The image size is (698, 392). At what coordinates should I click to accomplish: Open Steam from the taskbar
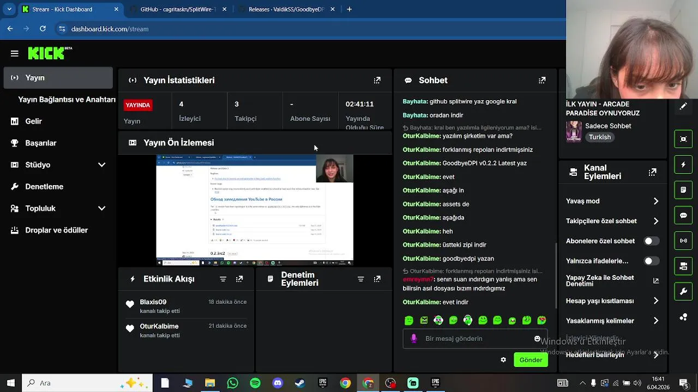tap(300, 383)
